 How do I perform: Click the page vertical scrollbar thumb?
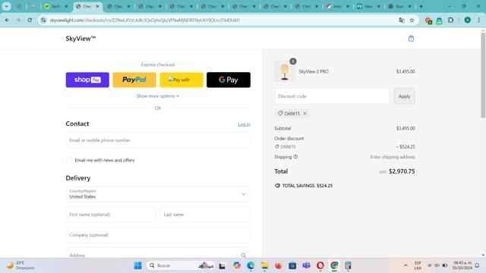click(483, 74)
